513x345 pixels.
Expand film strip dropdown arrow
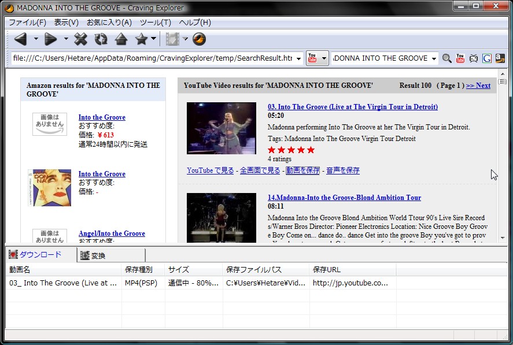tap(185, 39)
